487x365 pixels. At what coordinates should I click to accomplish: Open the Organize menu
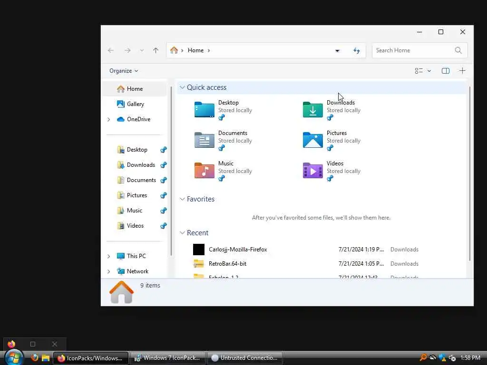(124, 71)
